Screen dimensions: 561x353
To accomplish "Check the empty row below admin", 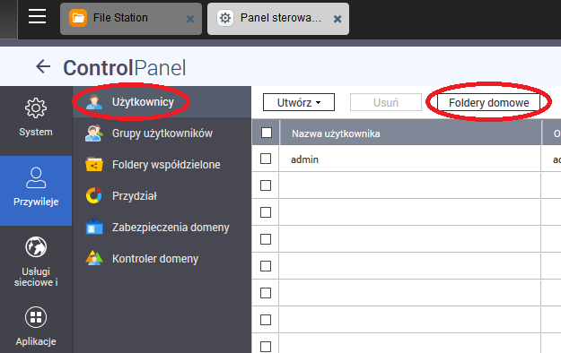I will [x=266, y=185].
